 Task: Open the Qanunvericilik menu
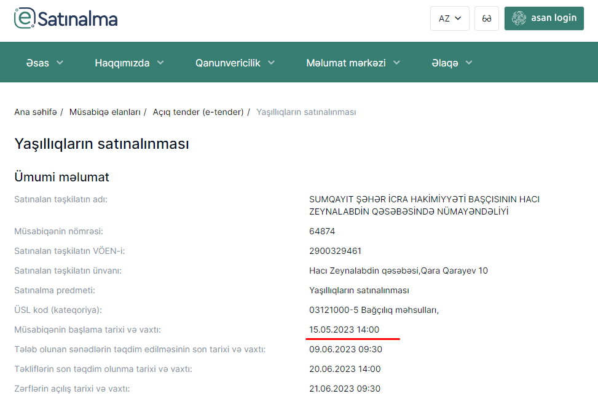(235, 63)
